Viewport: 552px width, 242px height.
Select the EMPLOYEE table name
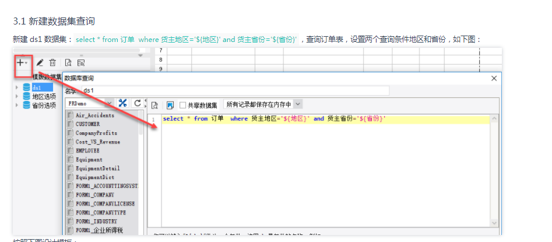(87, 150)
